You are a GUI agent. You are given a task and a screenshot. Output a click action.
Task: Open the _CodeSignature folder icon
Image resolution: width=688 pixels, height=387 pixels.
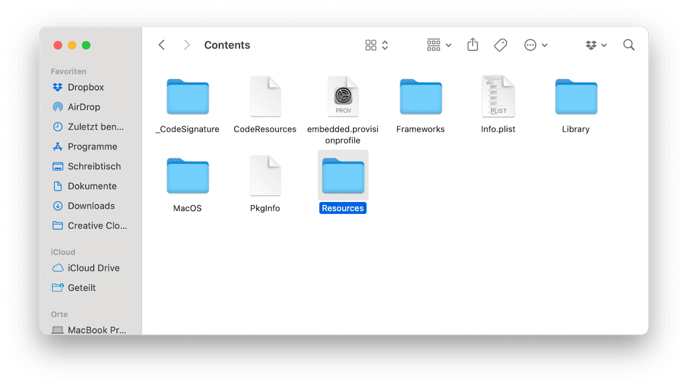coord(188,97)
